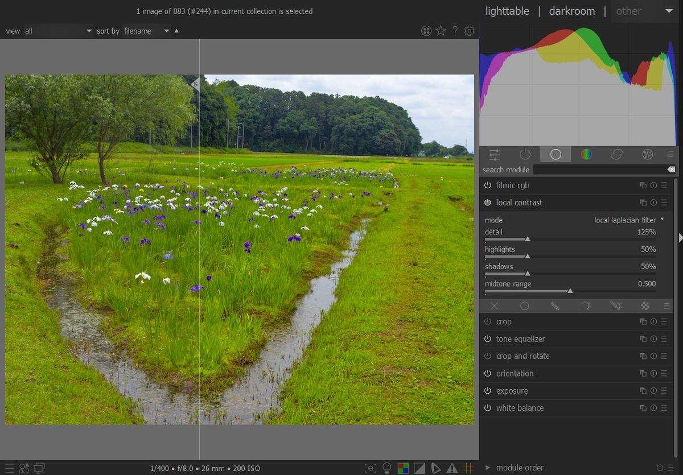
Task: Open presets menu for local contrast
Action: (664, 203)
